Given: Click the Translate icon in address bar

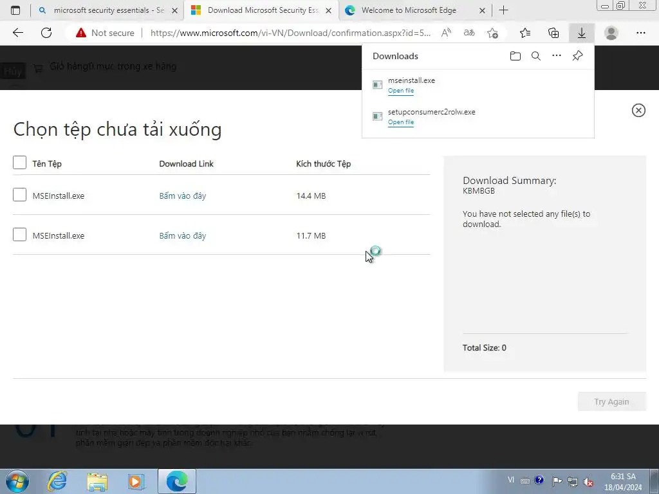Looking at the screenshot, I should 469,33.
